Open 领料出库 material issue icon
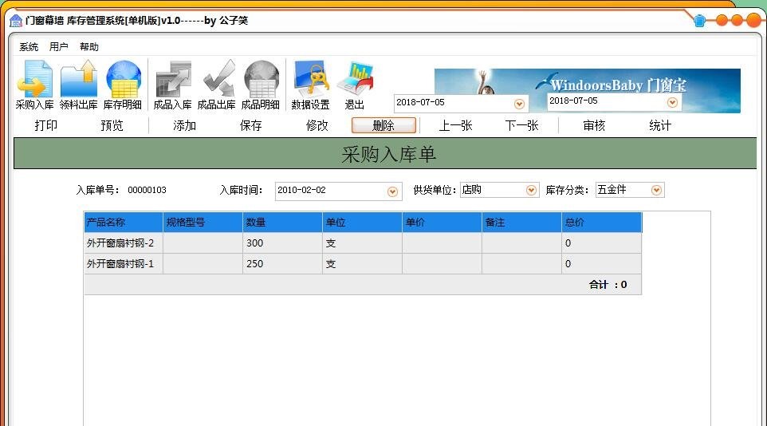Screen dimensions: 767x426 click(78, 85)
